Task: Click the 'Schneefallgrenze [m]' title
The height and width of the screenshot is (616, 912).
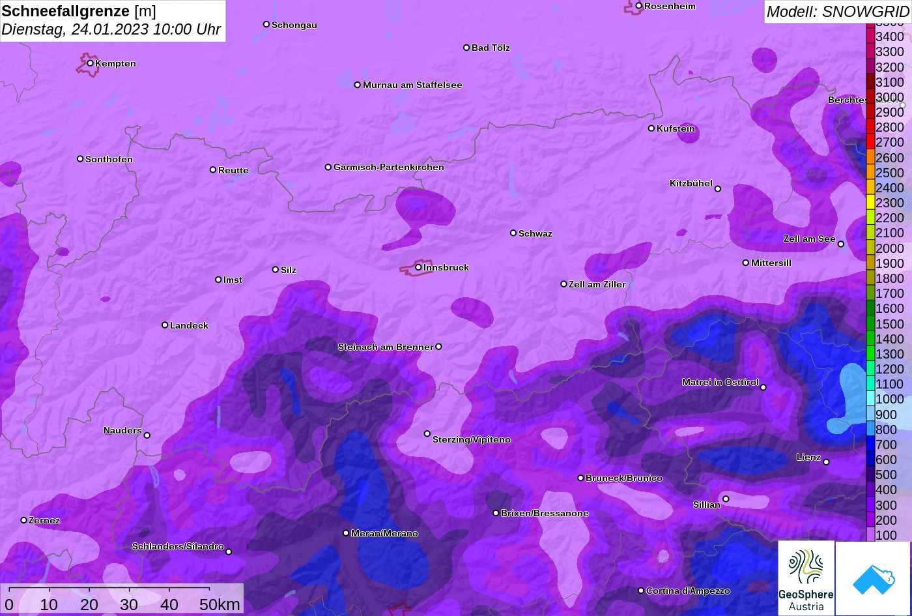Action: [79, 11]
